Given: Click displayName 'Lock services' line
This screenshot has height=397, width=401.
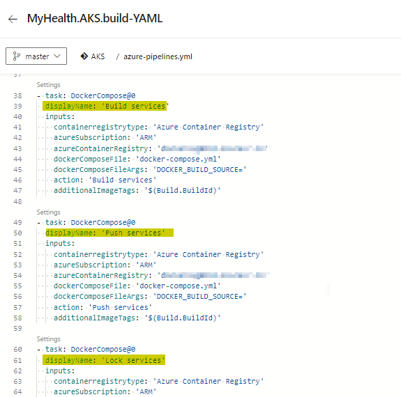Looking at the screenshot, I should (x=105, y=360).
